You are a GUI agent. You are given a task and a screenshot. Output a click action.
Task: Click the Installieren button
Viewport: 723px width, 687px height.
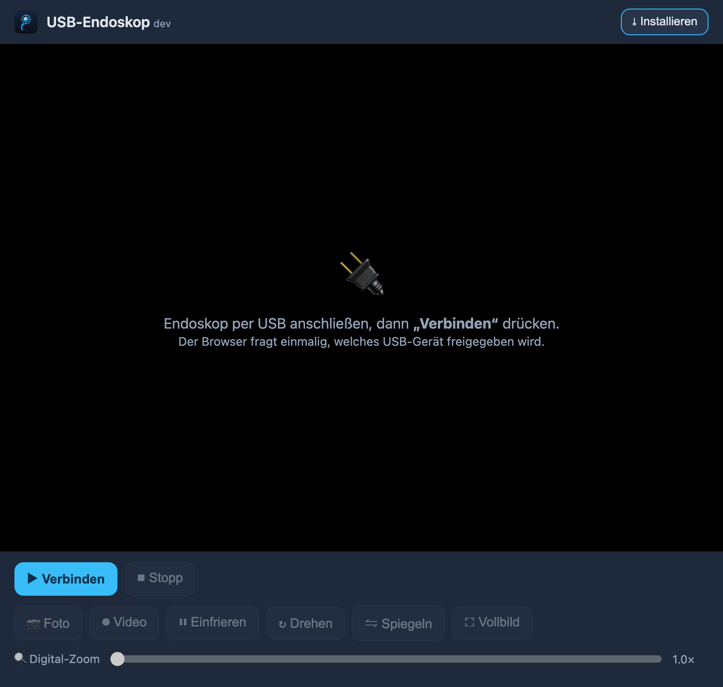click(x=664, y=22)
